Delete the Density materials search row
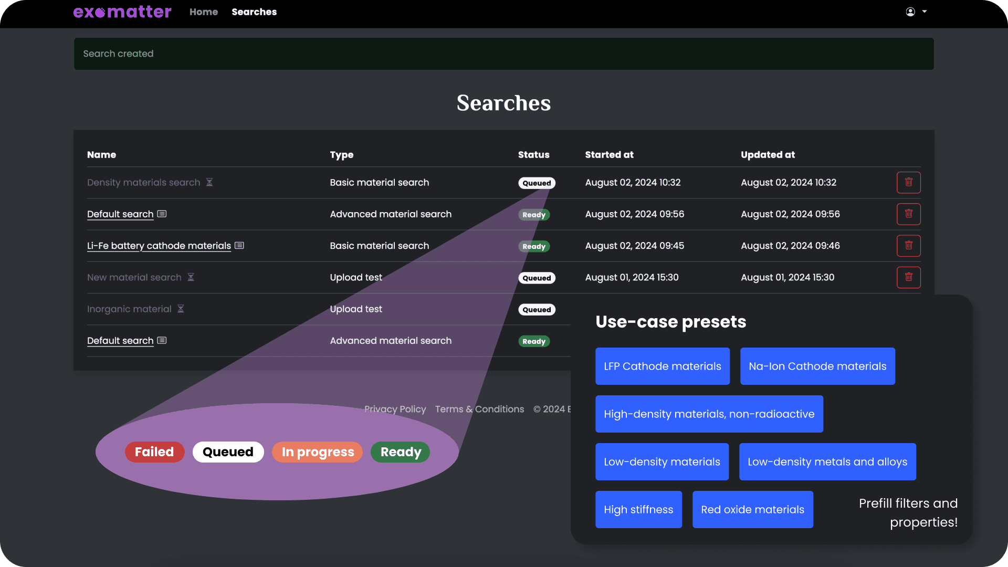Image resolution: width=1008 pixels, height=567 pixels. (908, 183)
